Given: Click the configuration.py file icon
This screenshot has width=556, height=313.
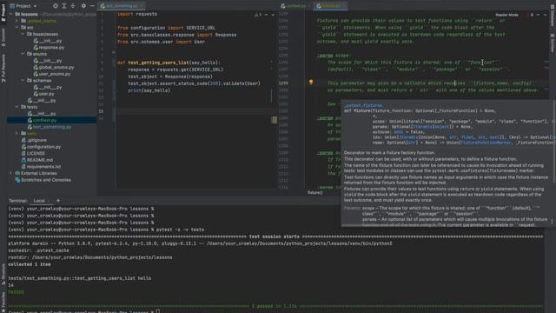Looking at the screenshot, I should [23, 147].
